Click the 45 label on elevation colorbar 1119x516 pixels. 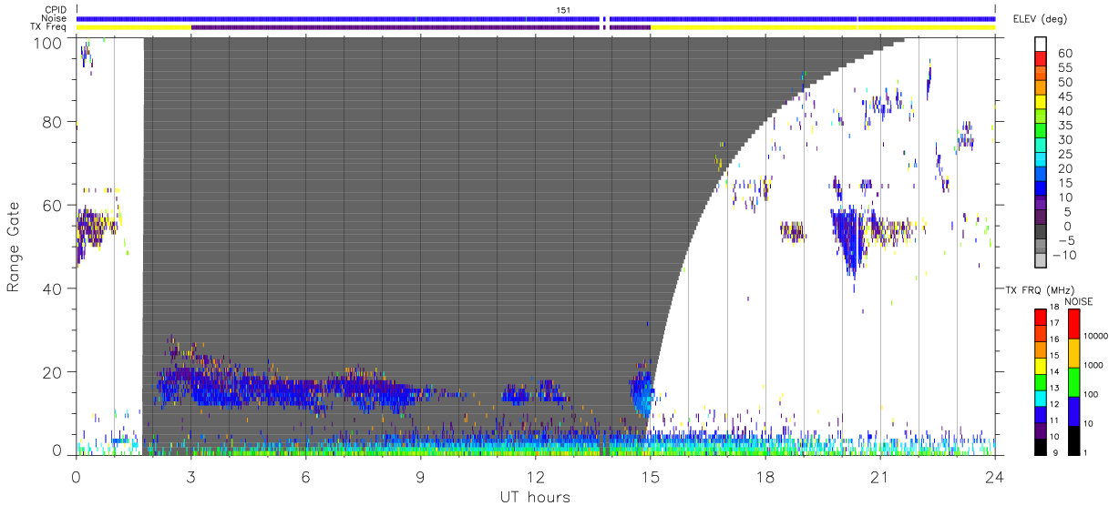point(1064,97)
